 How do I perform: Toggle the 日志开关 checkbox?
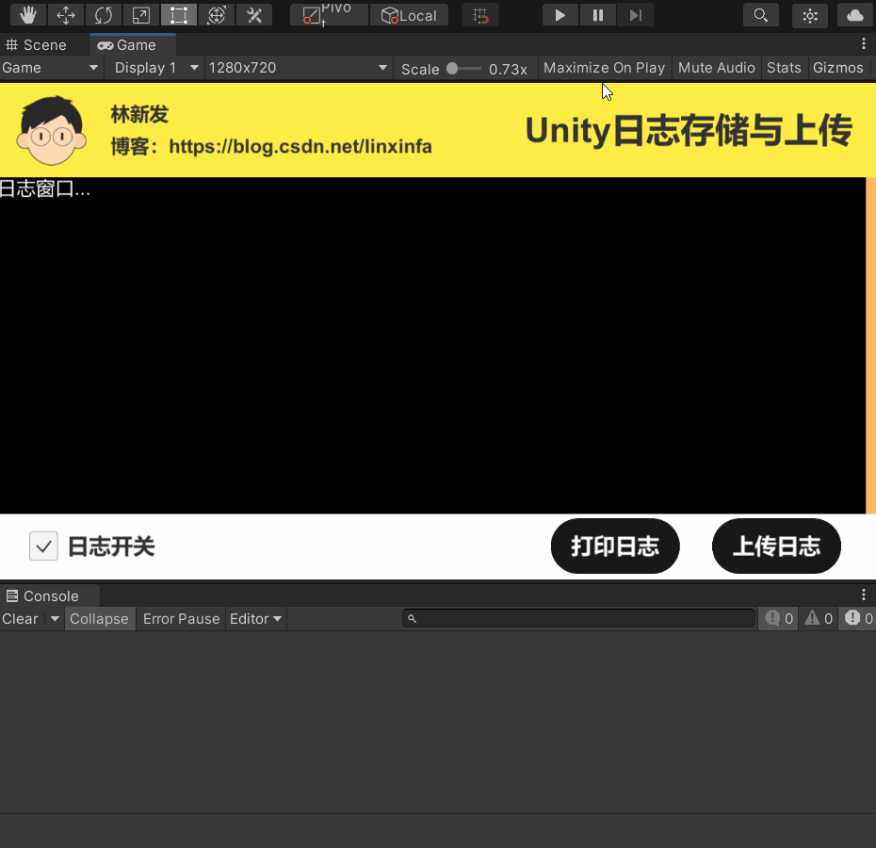tap(43, 546)
